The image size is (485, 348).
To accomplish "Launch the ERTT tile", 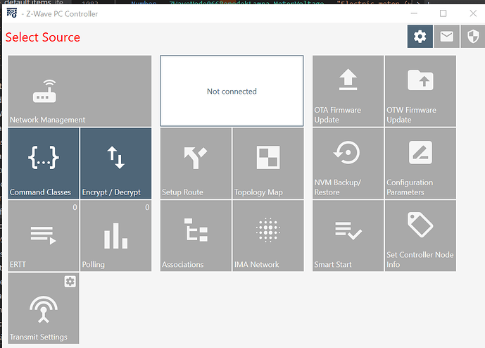I will [44, 236].
